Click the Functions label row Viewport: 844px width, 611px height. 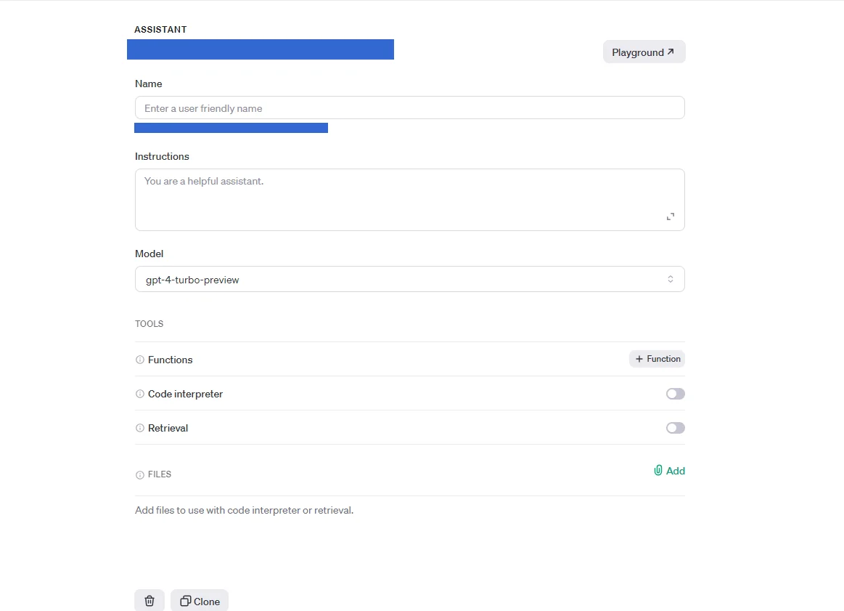coord(171,360)
